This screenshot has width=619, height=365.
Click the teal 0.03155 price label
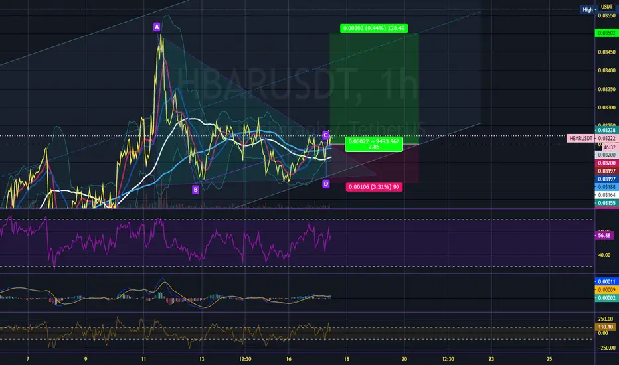(606, 203)
